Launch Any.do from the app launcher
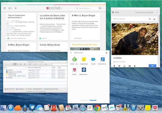This screenshot has height=113, width=162. tap(93, 61)
